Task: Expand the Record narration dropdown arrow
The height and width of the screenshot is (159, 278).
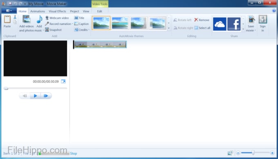Action: pyautogui.click(x=72, y=24)
